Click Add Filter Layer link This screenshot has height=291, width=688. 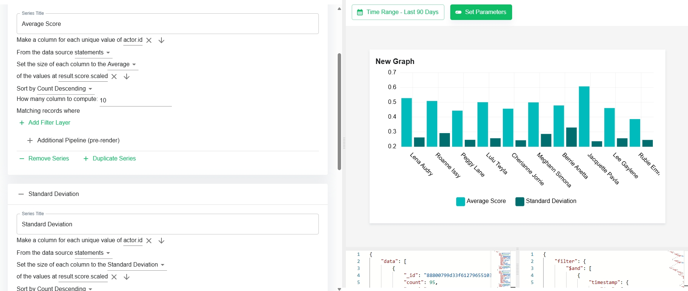pos(44,123)
